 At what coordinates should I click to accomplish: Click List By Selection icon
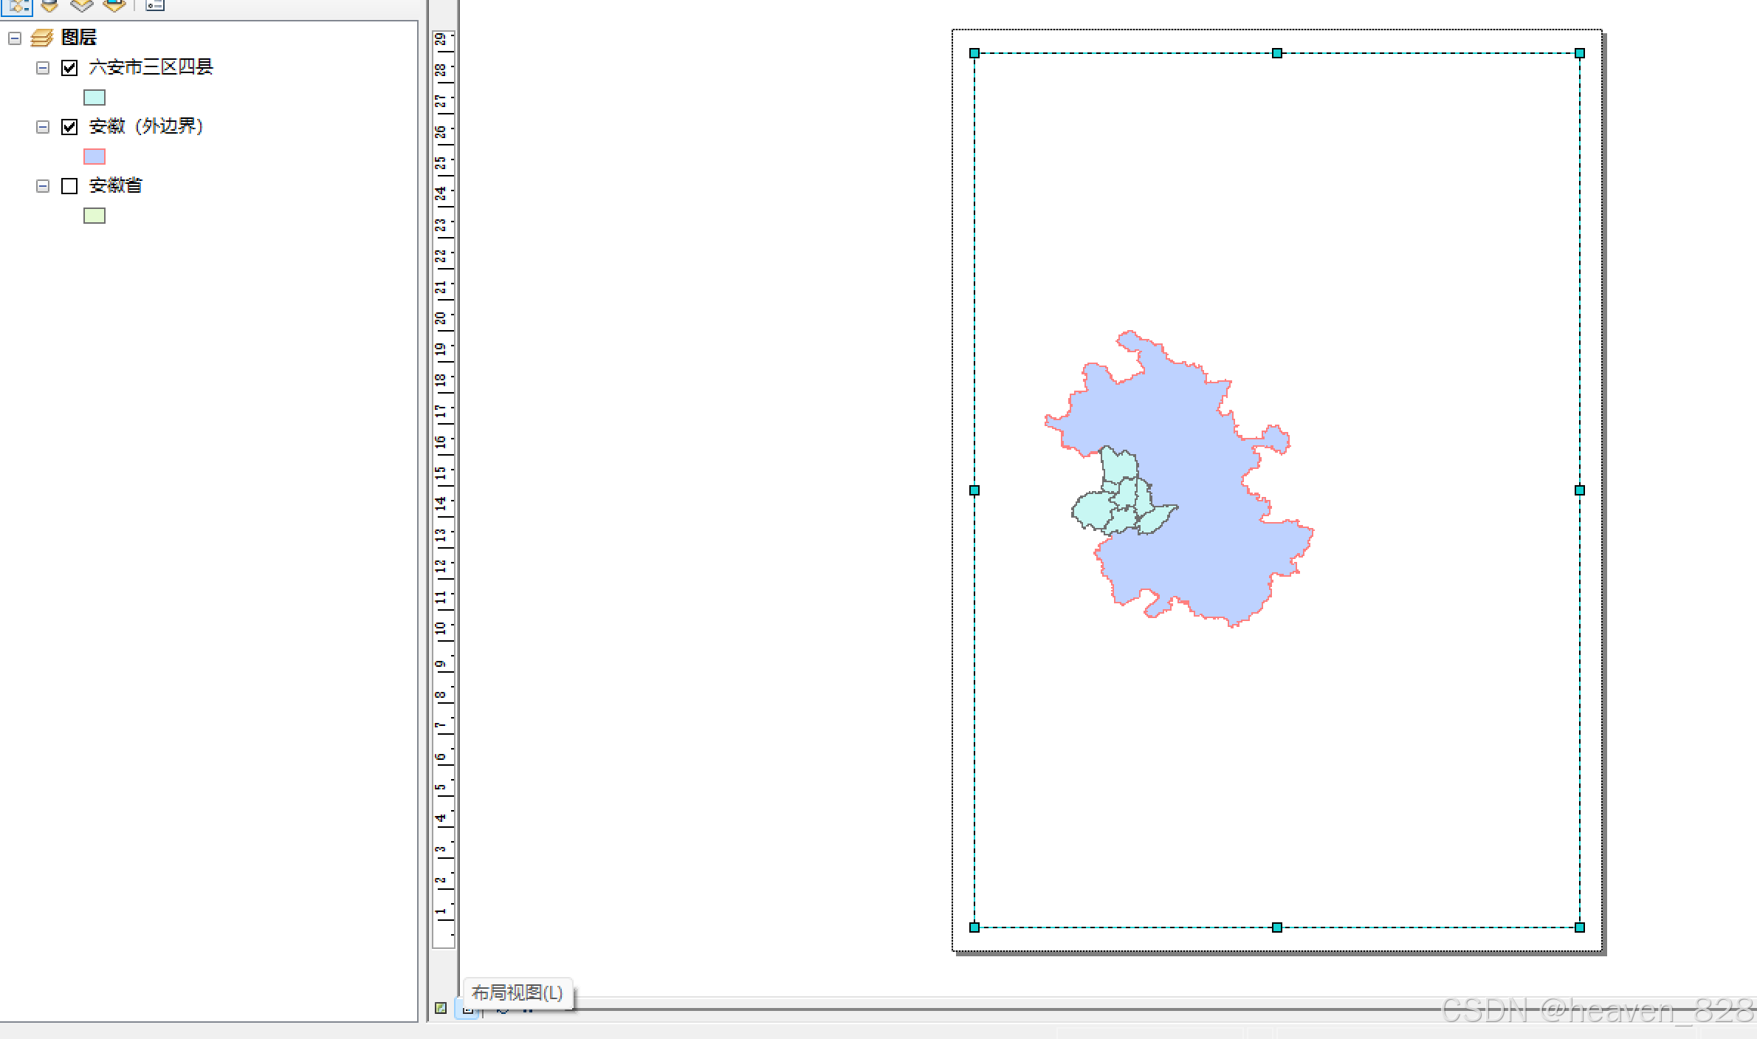coord(114,6)
